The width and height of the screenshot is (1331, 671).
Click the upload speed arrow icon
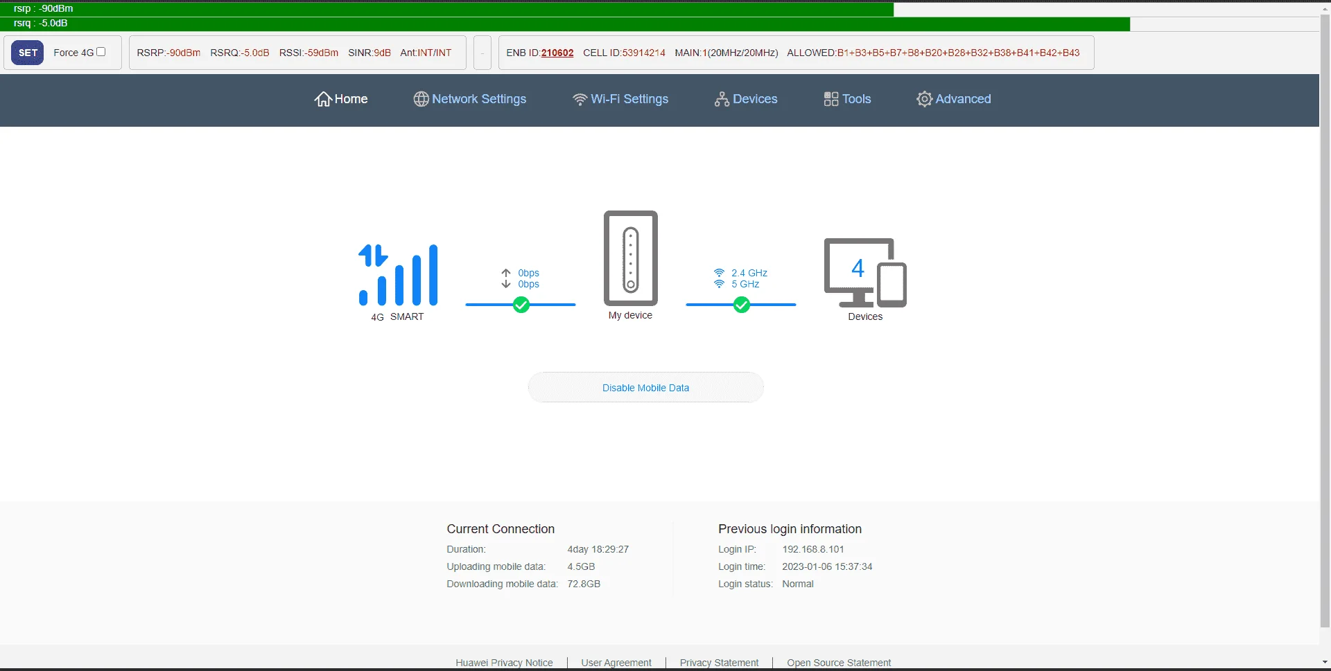click(506, 273)
